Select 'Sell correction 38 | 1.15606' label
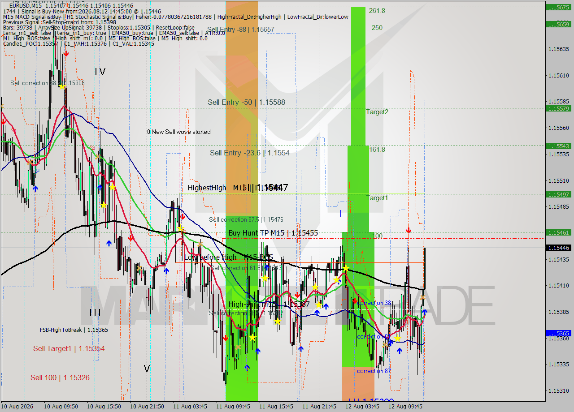The width and height of the screenshot is (574, 412). point(48,83)
